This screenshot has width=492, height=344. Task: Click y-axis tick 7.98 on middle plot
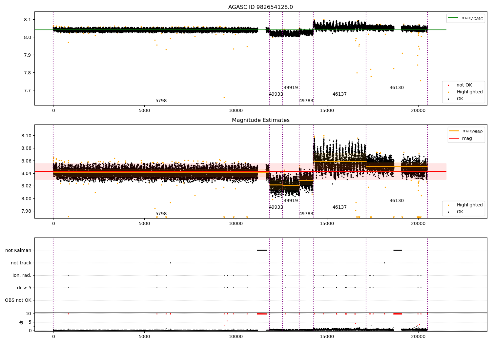(x=26, y=211)
